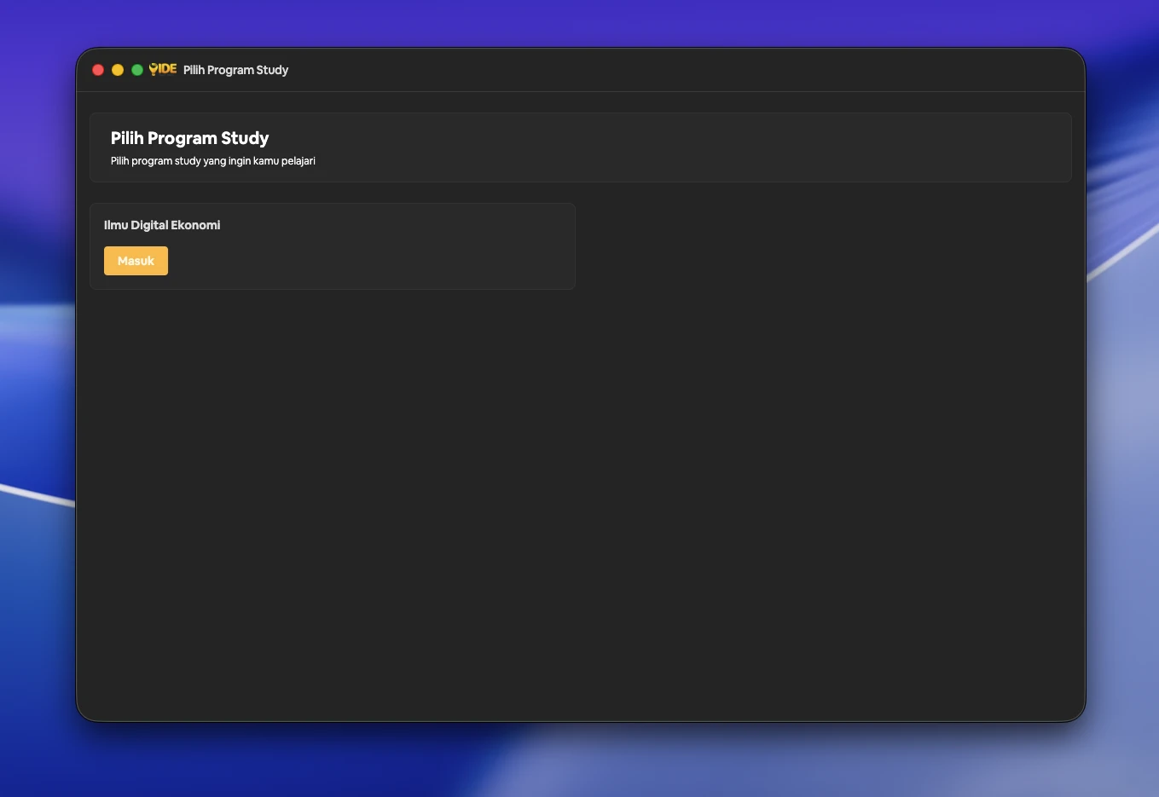Viewport: 1159px width, 797px height.
Task: Click empty space in the header panel
Action: click(x=682, y=147)
